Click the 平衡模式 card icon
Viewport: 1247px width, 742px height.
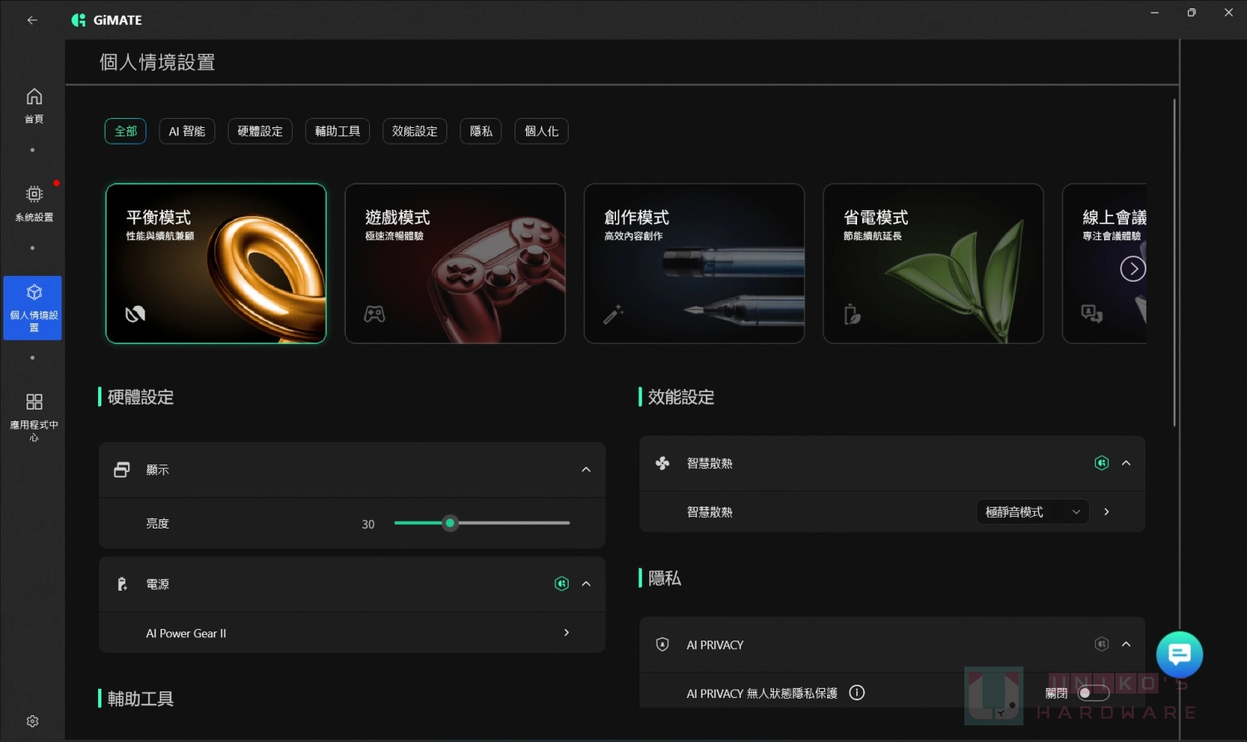(135, 313)
